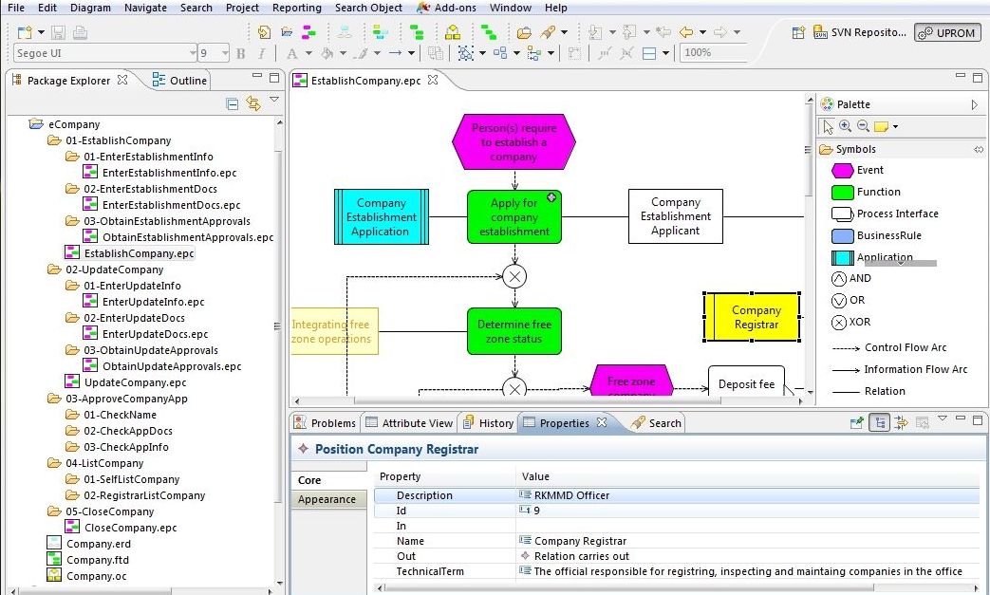Select the Control Flow Arc tool
This screenshot has height=595, width=990.
point(904,347)
